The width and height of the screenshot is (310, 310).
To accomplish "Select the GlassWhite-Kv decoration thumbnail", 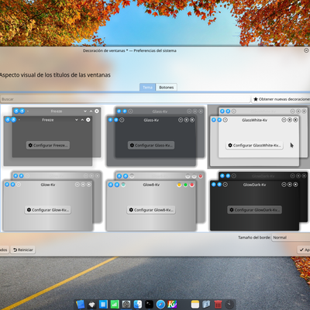I will point(259,136).
